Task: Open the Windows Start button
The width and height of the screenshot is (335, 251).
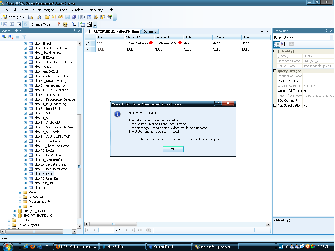Action: 8,247
